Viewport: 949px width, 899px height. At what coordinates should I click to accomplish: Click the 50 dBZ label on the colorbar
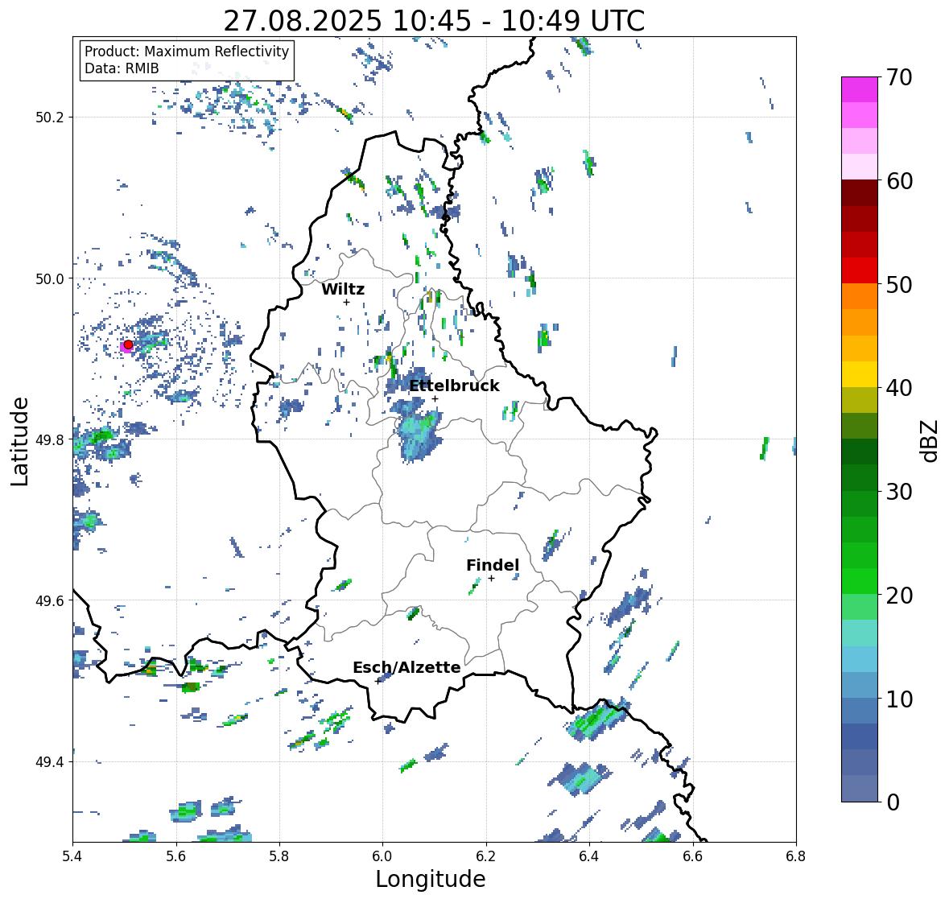[899, 284]
